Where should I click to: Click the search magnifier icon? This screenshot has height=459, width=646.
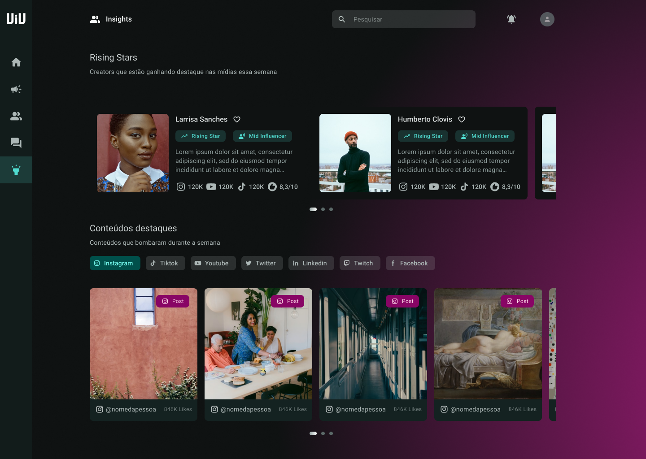click(342, 19)
